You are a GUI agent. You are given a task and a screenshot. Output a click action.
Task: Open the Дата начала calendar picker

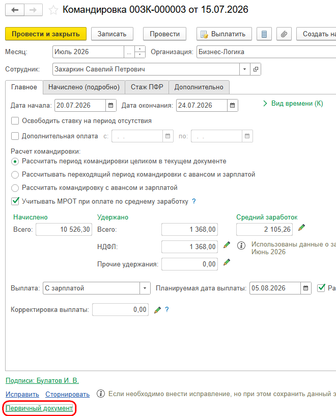(x=111, y=105)
